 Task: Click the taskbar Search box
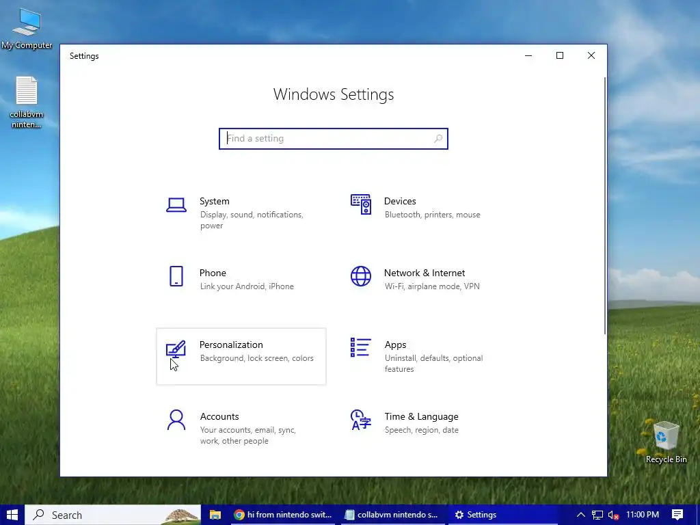tap(113, 515)
